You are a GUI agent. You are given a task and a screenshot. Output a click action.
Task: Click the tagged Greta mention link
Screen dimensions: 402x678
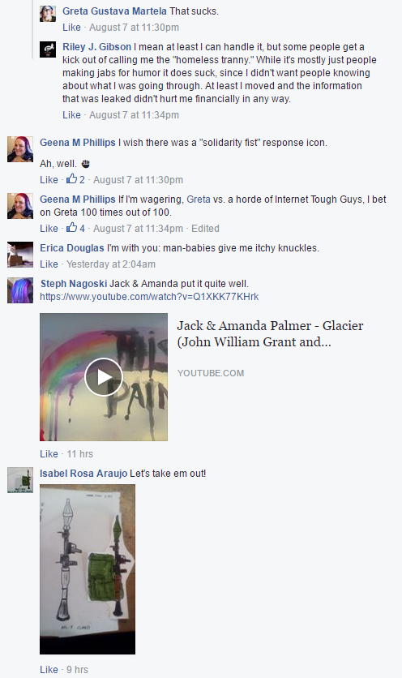[x=199, y=200]
